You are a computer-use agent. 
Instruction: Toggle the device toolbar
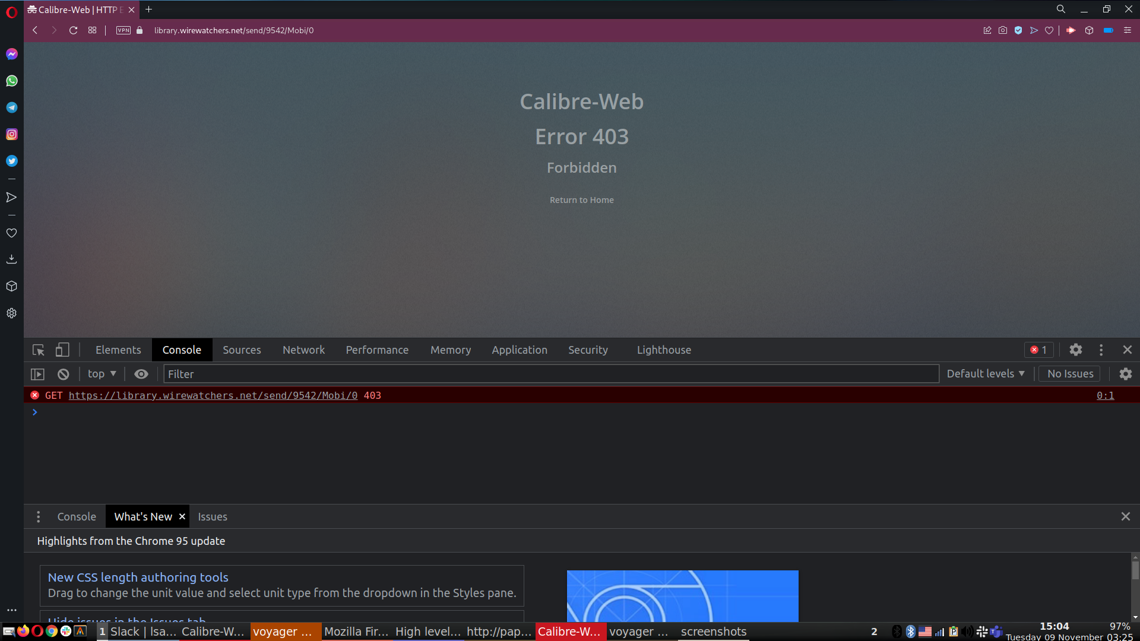tap(62, 350)
